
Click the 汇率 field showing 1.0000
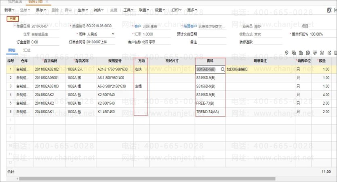pyautogui.click(x=156, y=34)
